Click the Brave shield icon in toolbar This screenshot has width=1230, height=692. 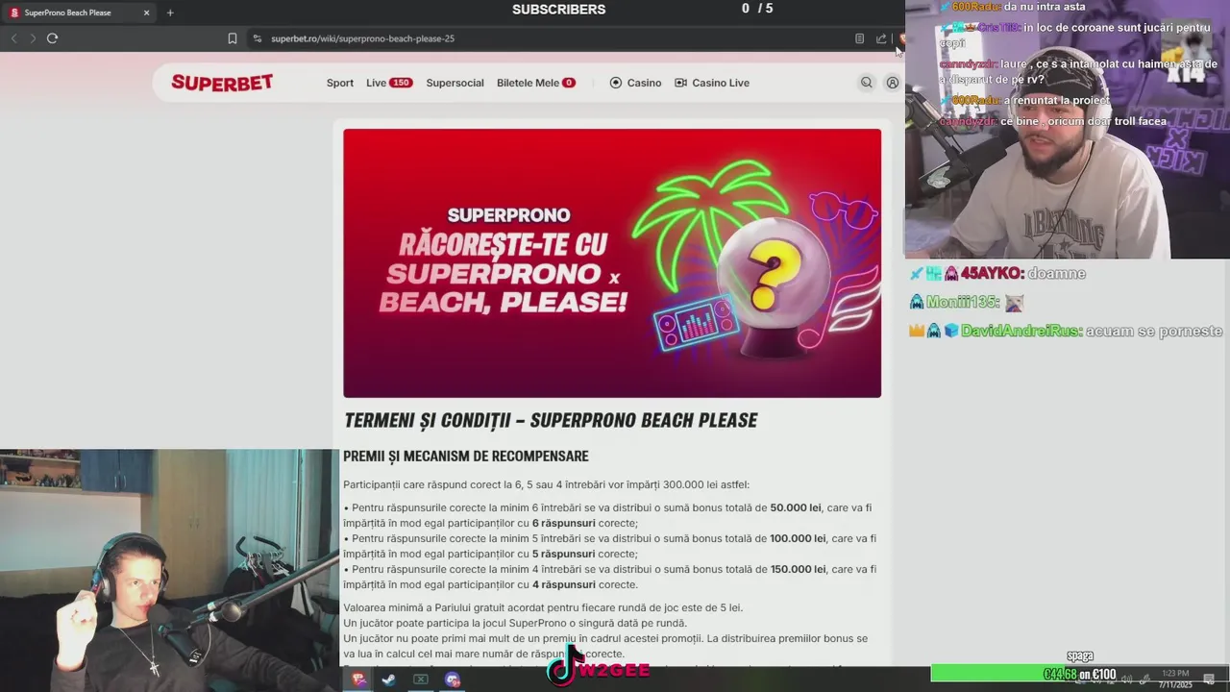[902, 38]
